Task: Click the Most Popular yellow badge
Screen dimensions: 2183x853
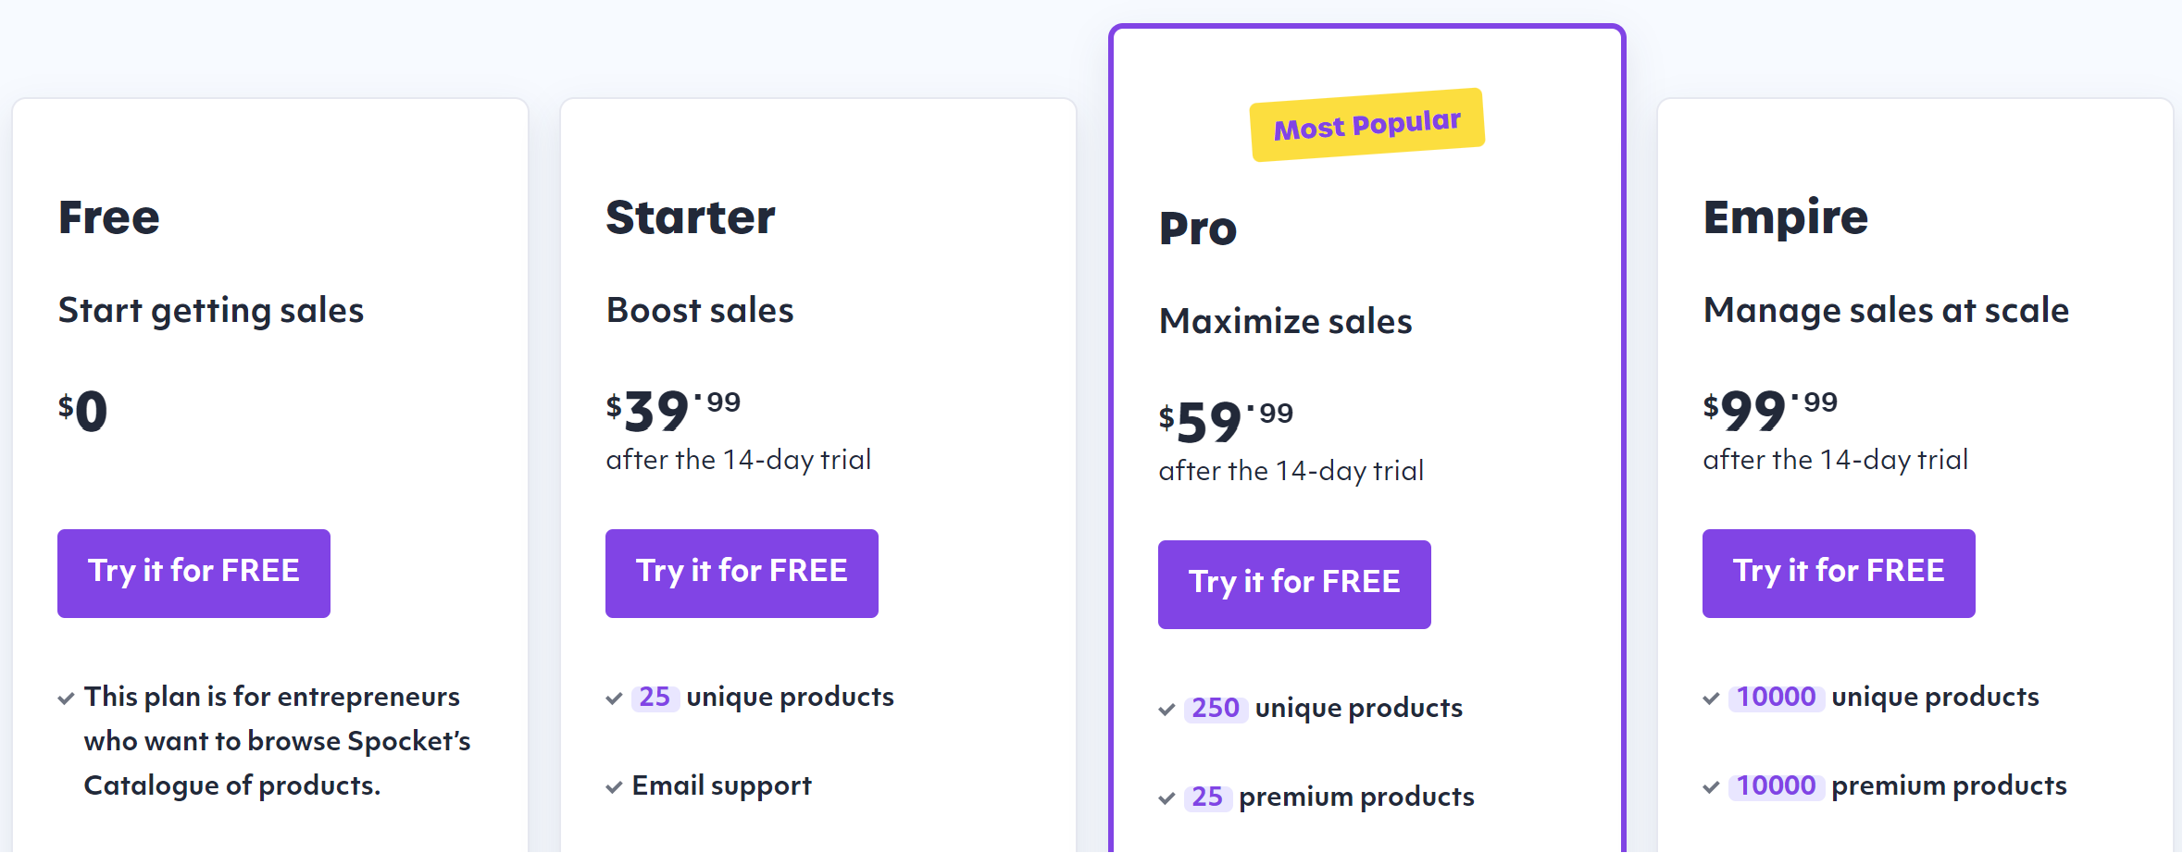Action: pyautogui.click(x=1367, y=125)
